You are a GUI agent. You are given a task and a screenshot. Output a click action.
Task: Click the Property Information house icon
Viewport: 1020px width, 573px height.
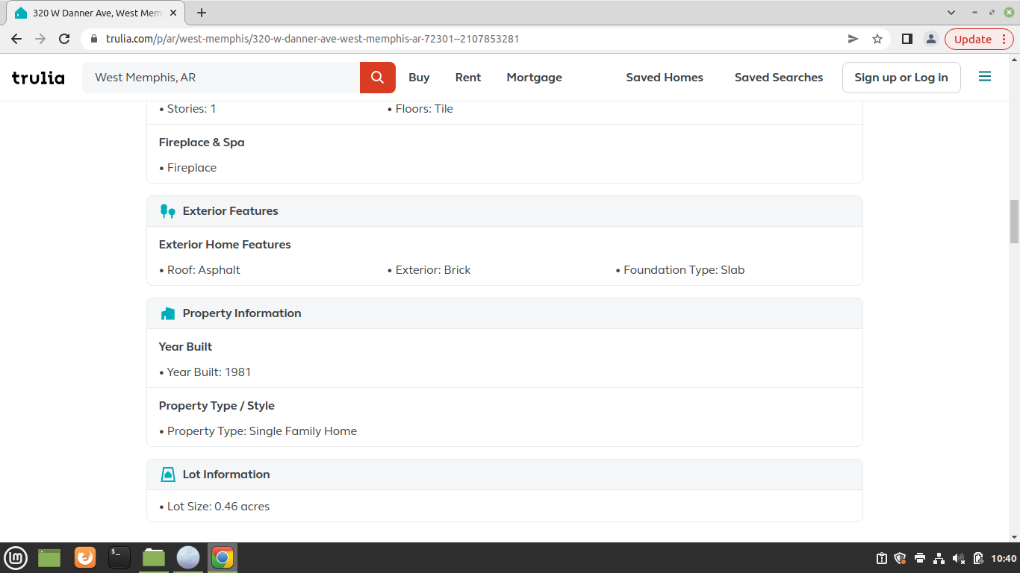[x=168, y=313]
